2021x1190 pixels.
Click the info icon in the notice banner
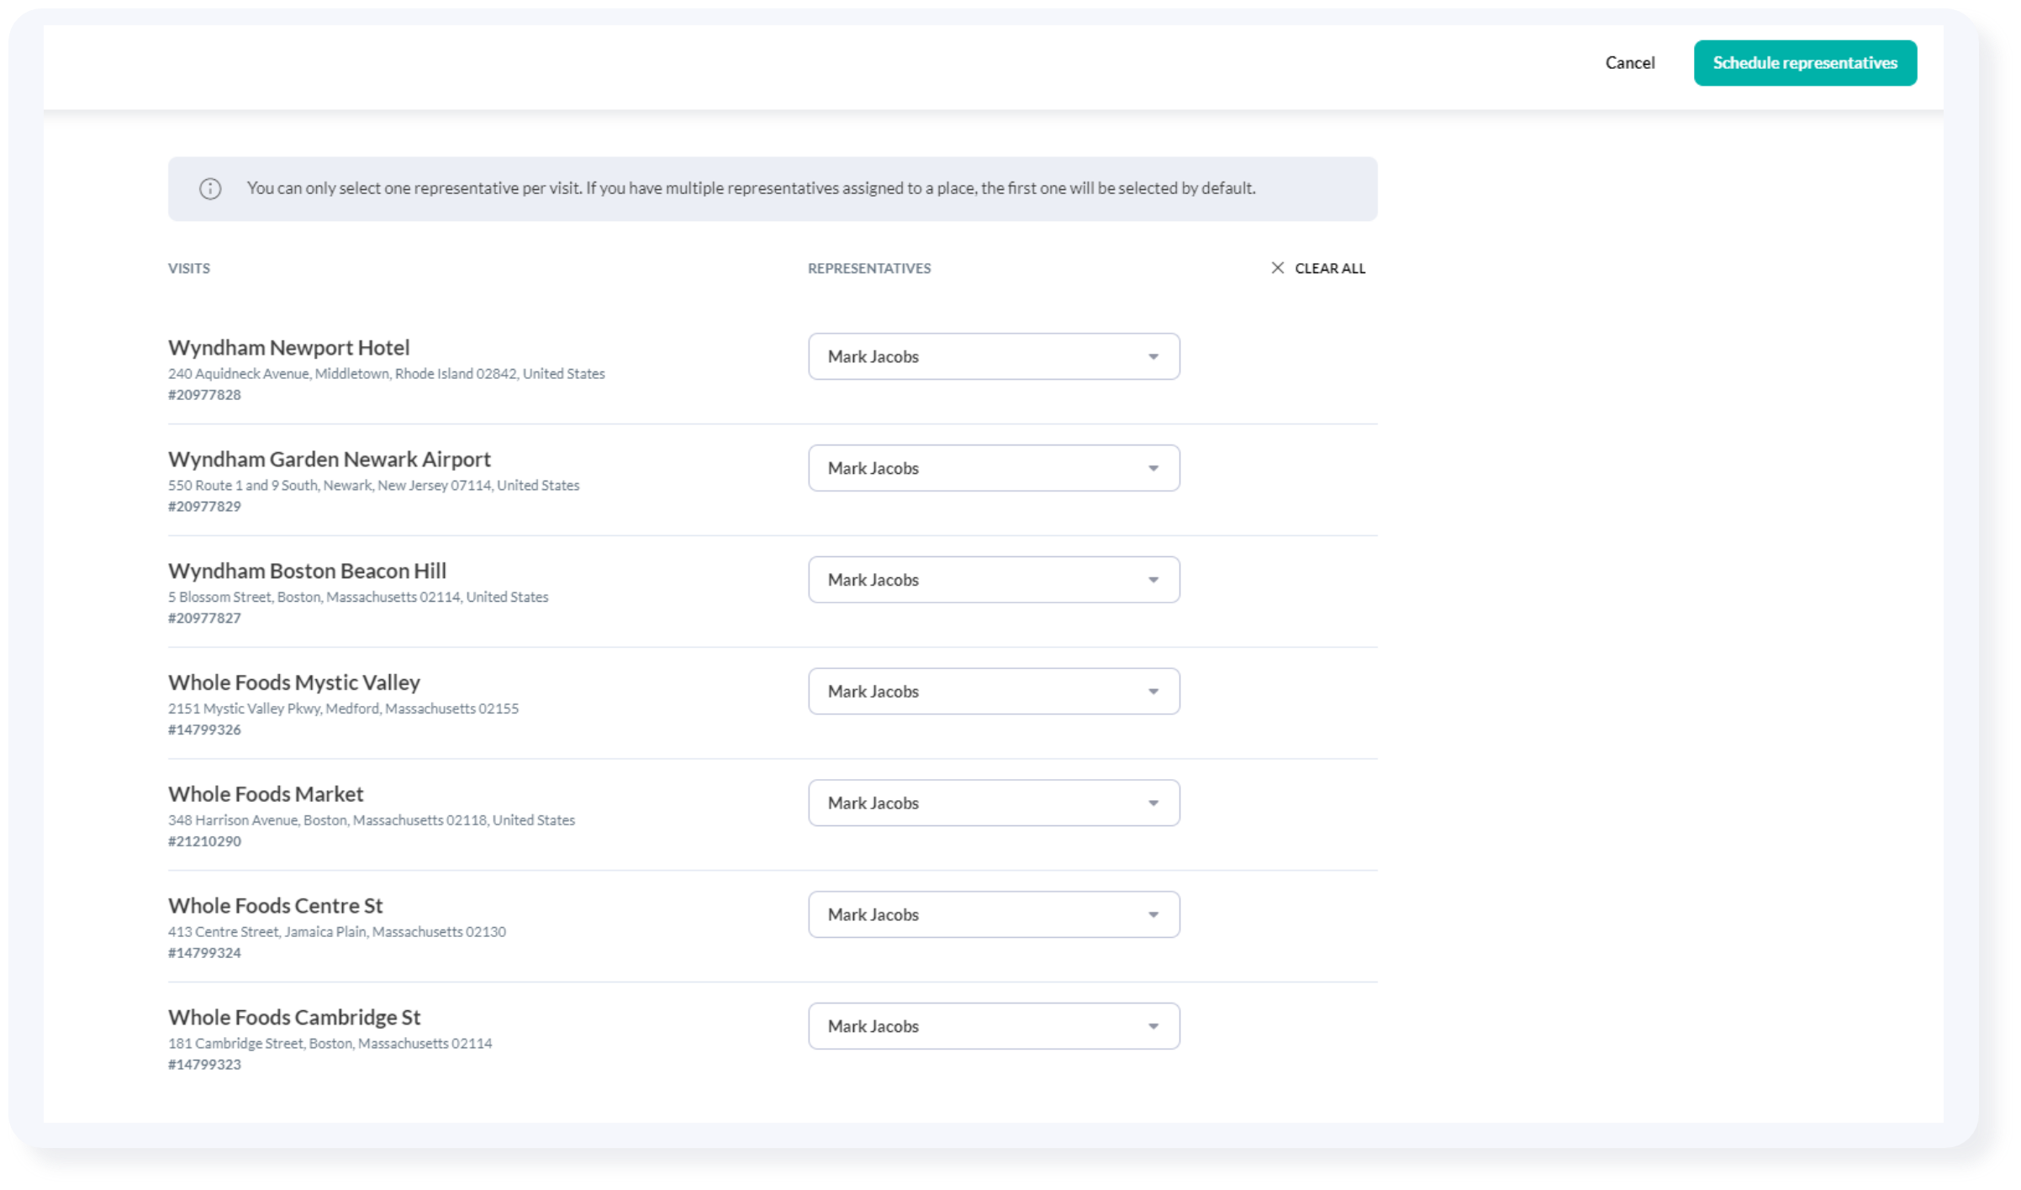pyautogui.click(x=208, y=187)
